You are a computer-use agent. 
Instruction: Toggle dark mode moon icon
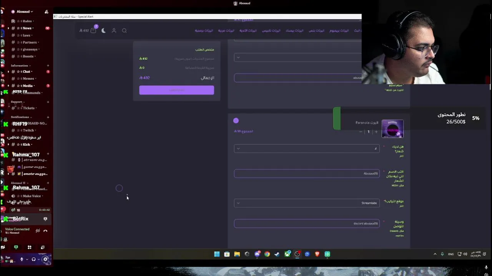click(103, 30)
